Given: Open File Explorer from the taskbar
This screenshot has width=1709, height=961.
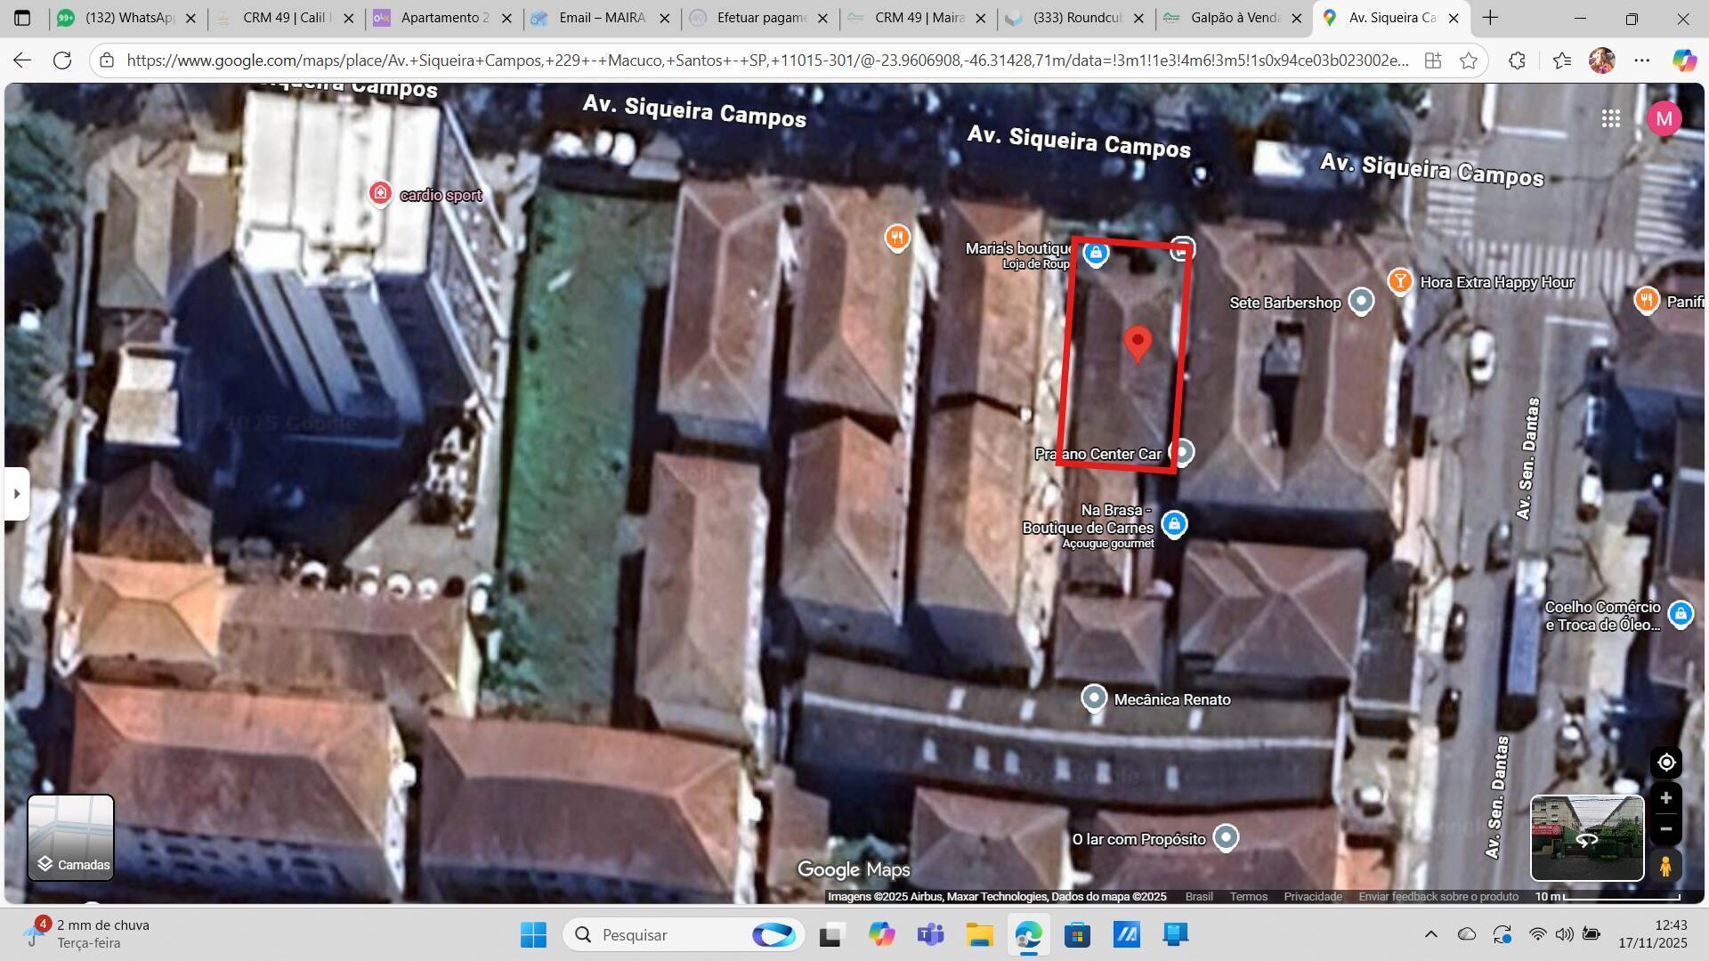Looking at the screenshot, I should 979,934.
